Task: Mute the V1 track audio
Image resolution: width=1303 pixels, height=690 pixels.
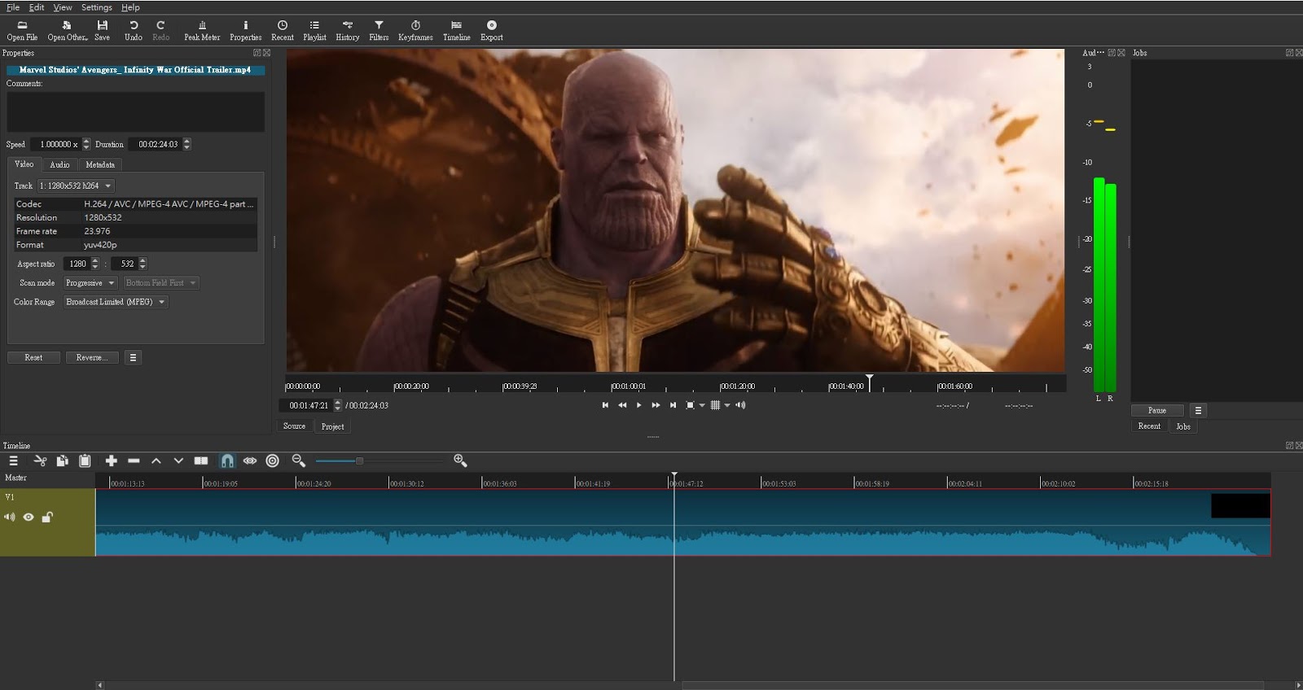Action: (10, 517)
